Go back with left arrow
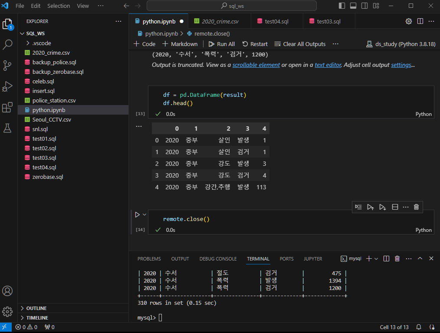440x333 pixels. click(126, 6)
